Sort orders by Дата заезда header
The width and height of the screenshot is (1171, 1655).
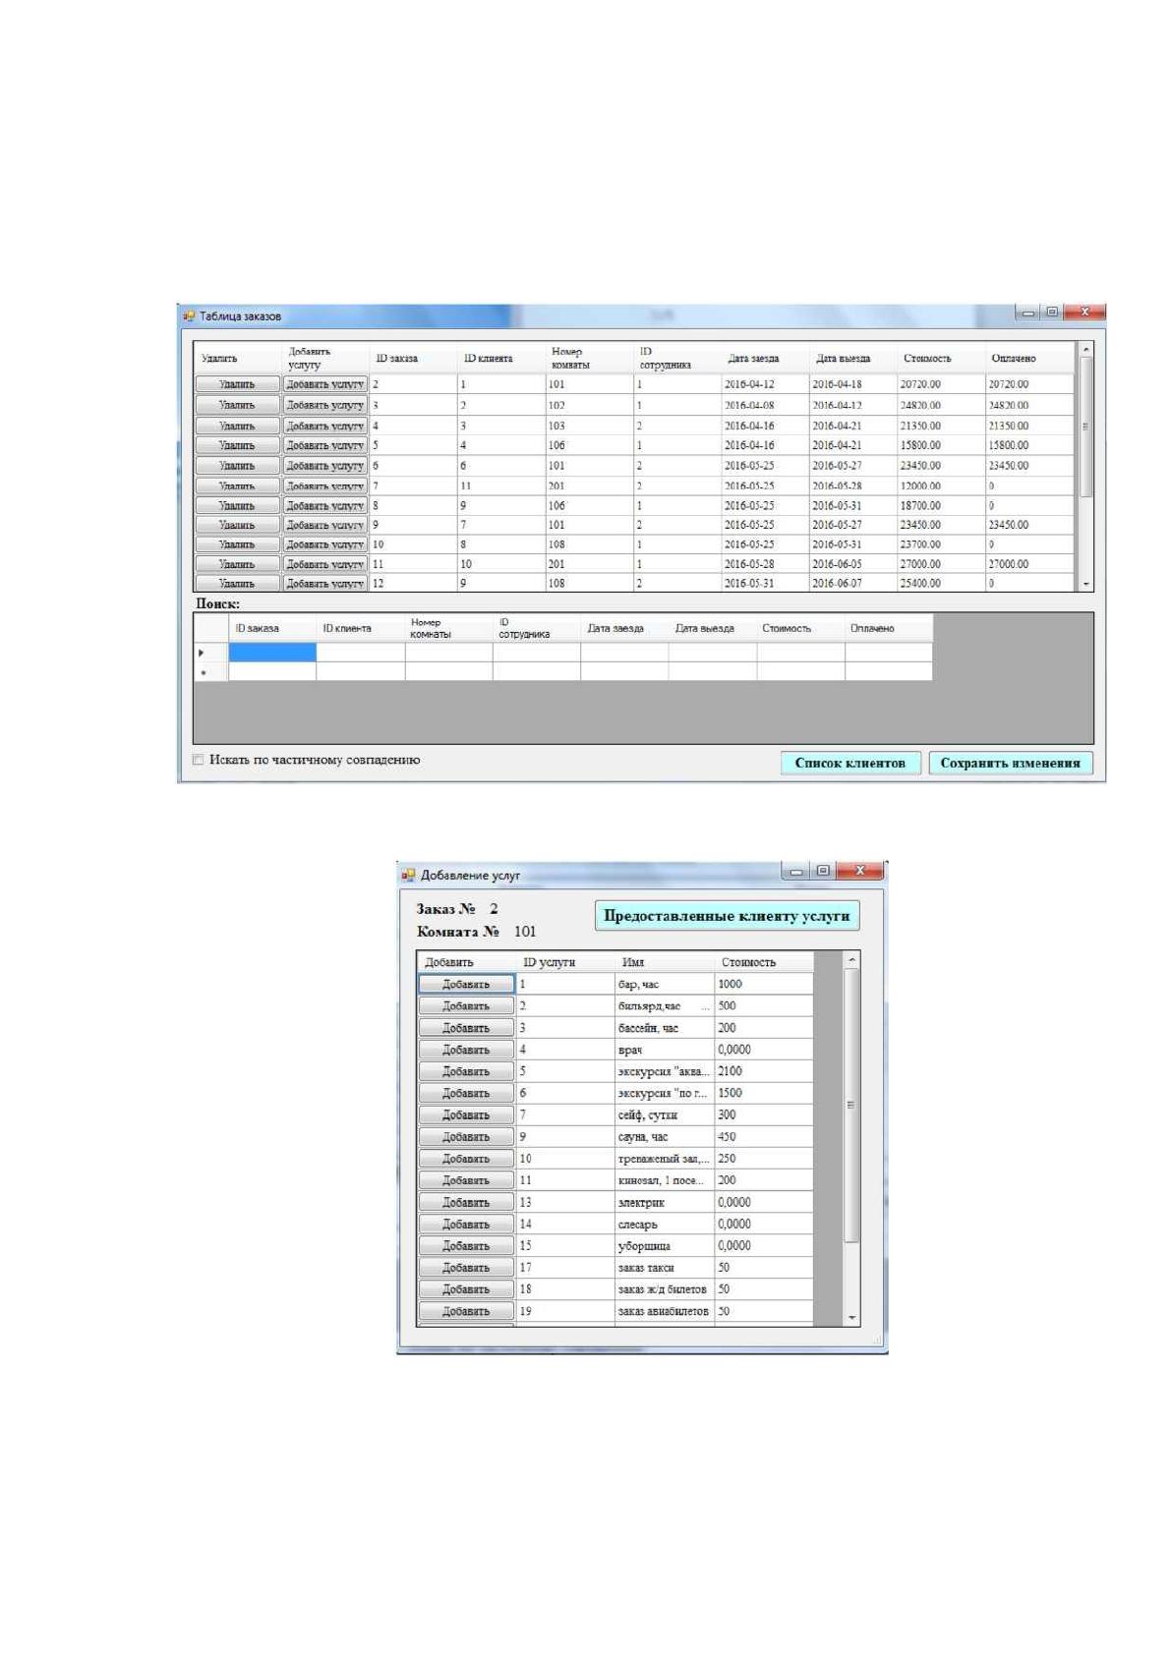point(753,359)
